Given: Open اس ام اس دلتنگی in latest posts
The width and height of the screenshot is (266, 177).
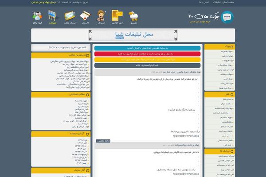Looking at the screenshot, I should (x=81, y=81).
